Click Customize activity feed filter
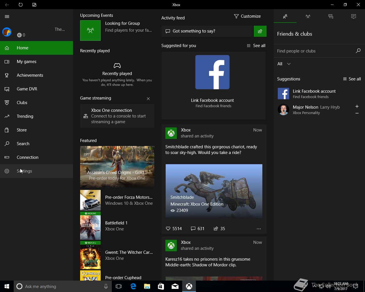 pos(247,16)
